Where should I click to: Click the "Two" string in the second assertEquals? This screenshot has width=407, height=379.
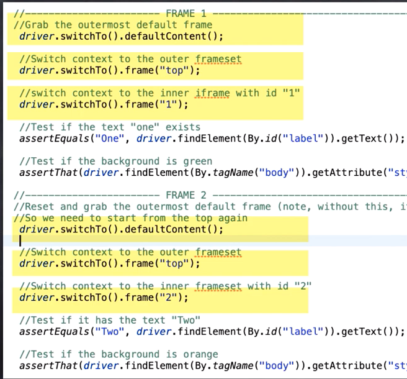pos(111,331)
